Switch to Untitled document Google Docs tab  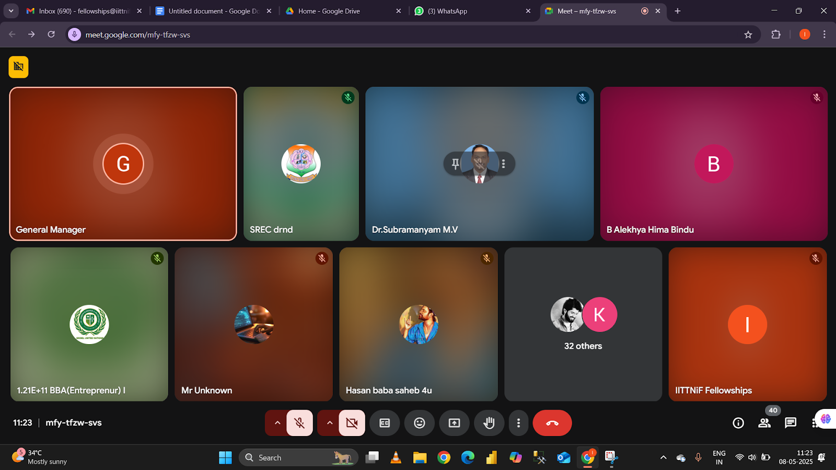(x=213, y=11)
